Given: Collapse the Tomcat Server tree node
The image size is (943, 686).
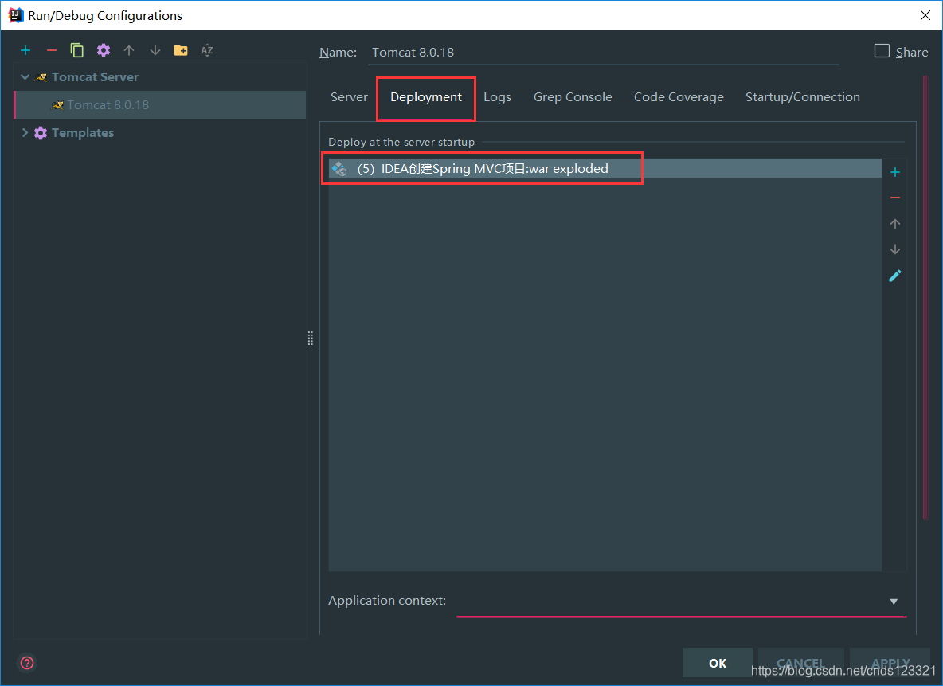Looking at the screenshot, I should coord(25,77).
